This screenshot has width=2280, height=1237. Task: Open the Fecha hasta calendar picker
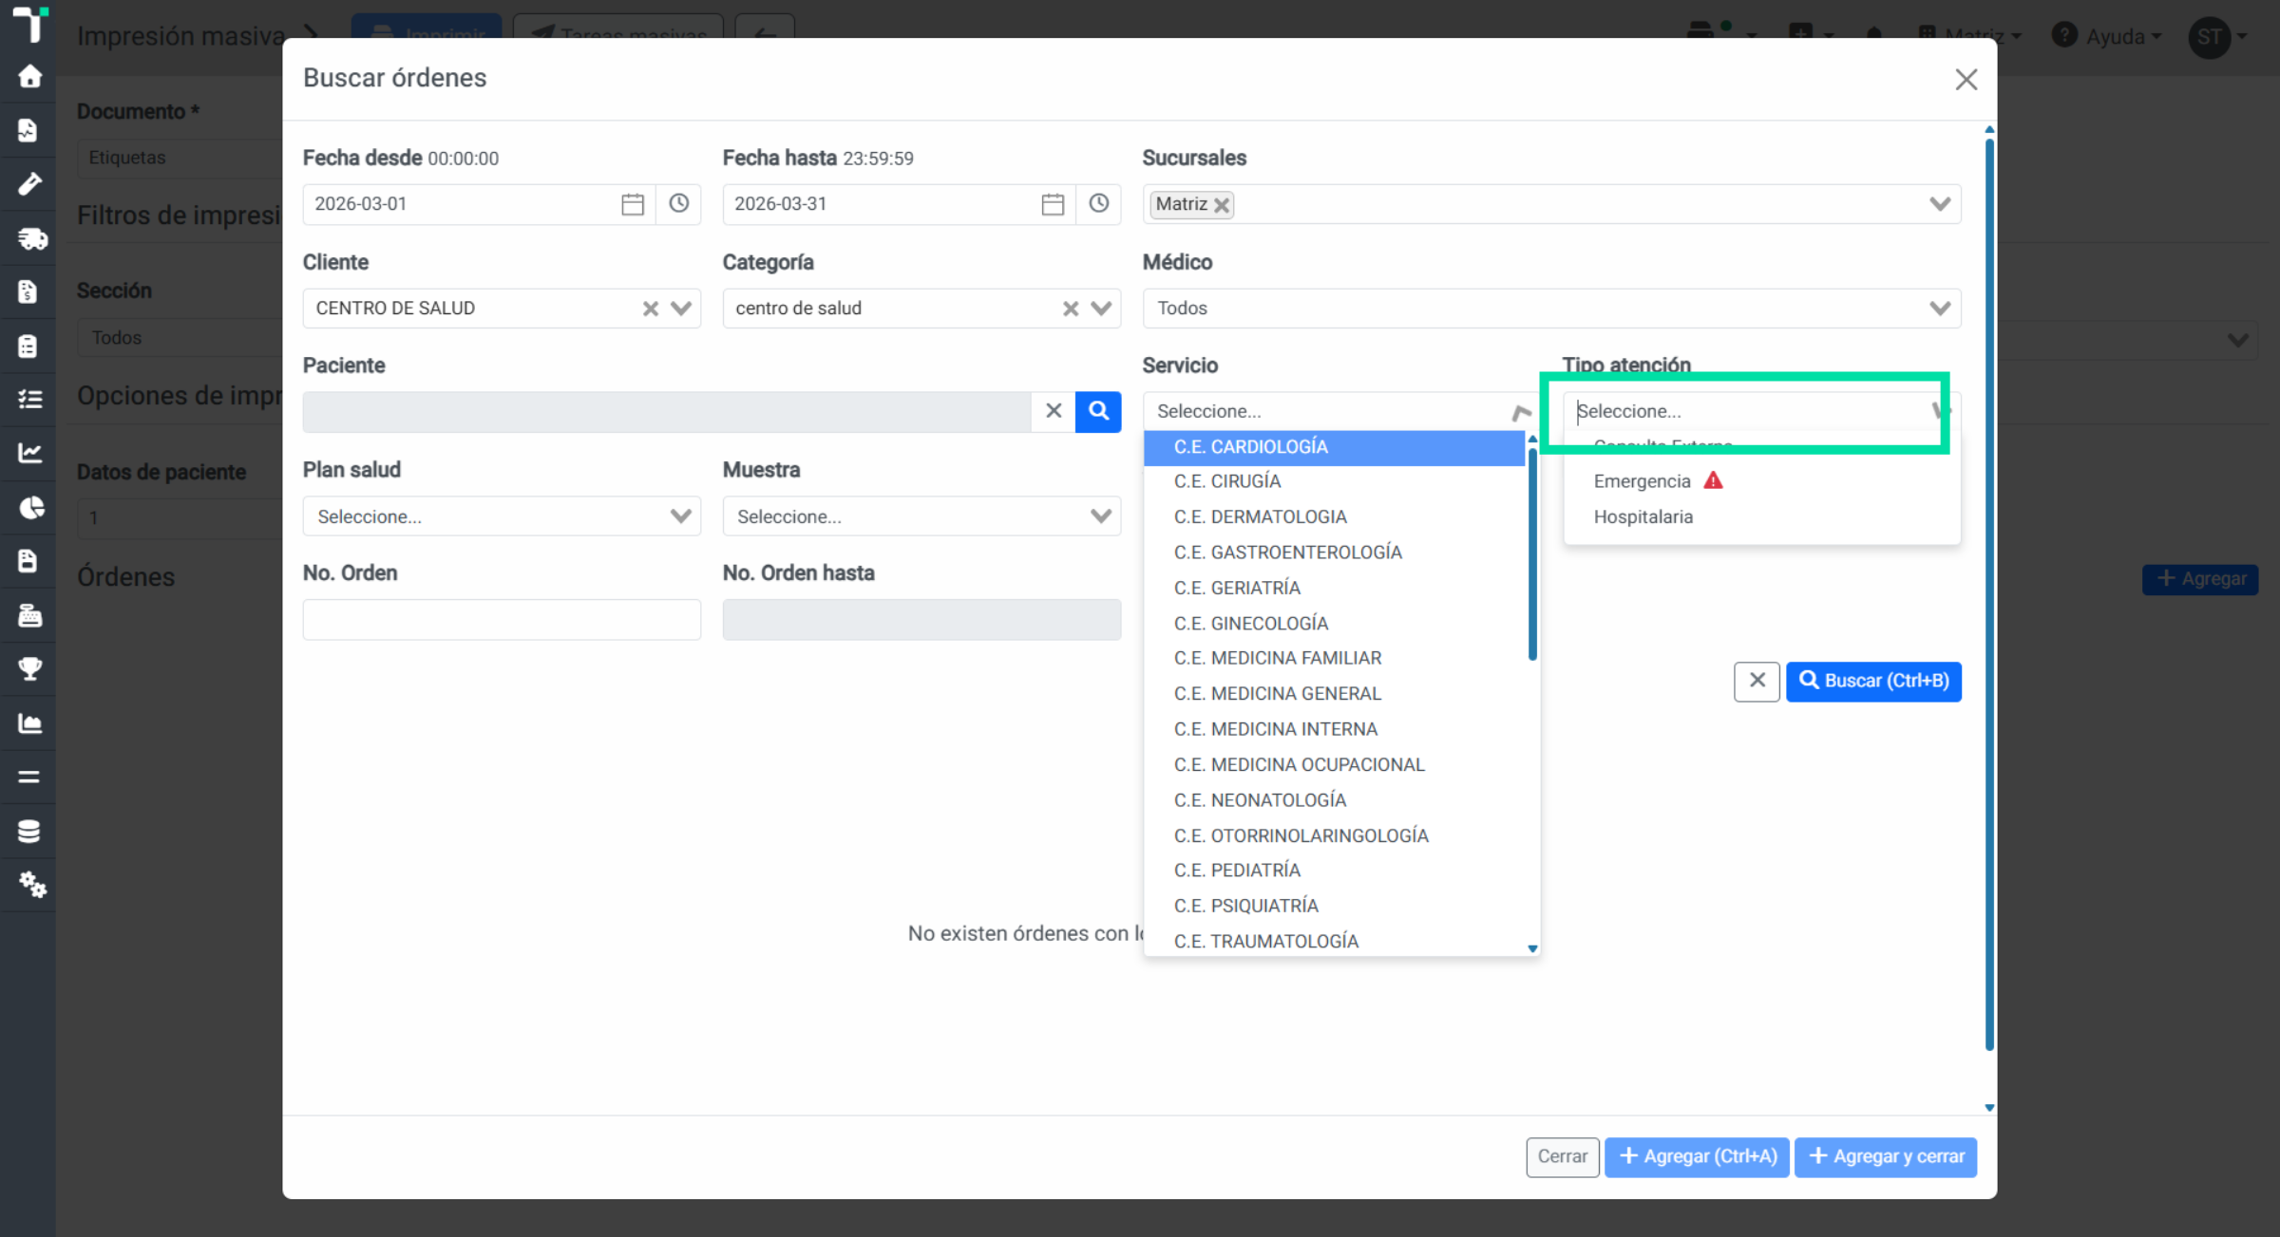(x=1053, y=204)
